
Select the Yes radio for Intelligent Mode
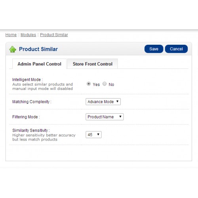tap(89, 84)
